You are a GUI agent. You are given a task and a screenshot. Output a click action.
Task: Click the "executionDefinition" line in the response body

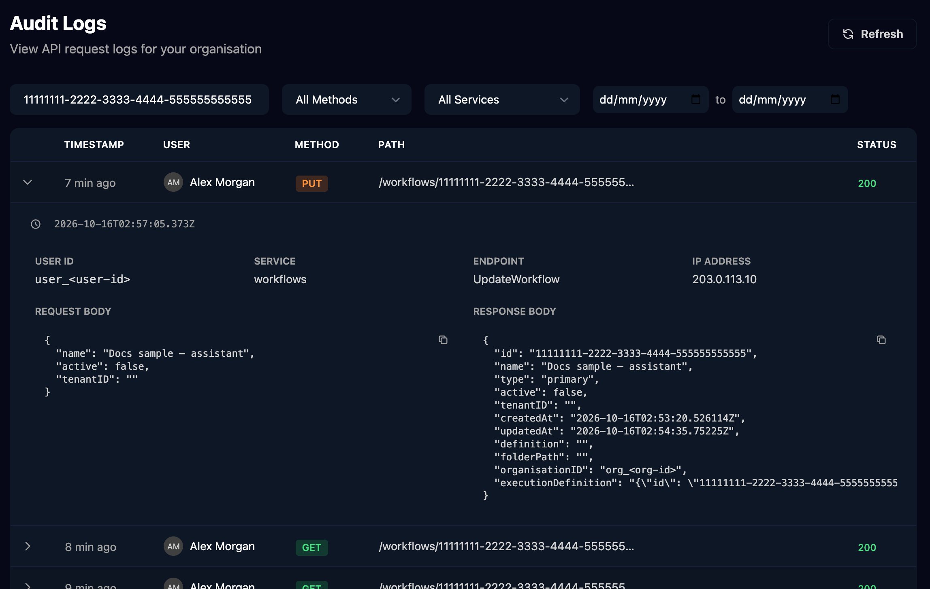(x=695, y=483)
